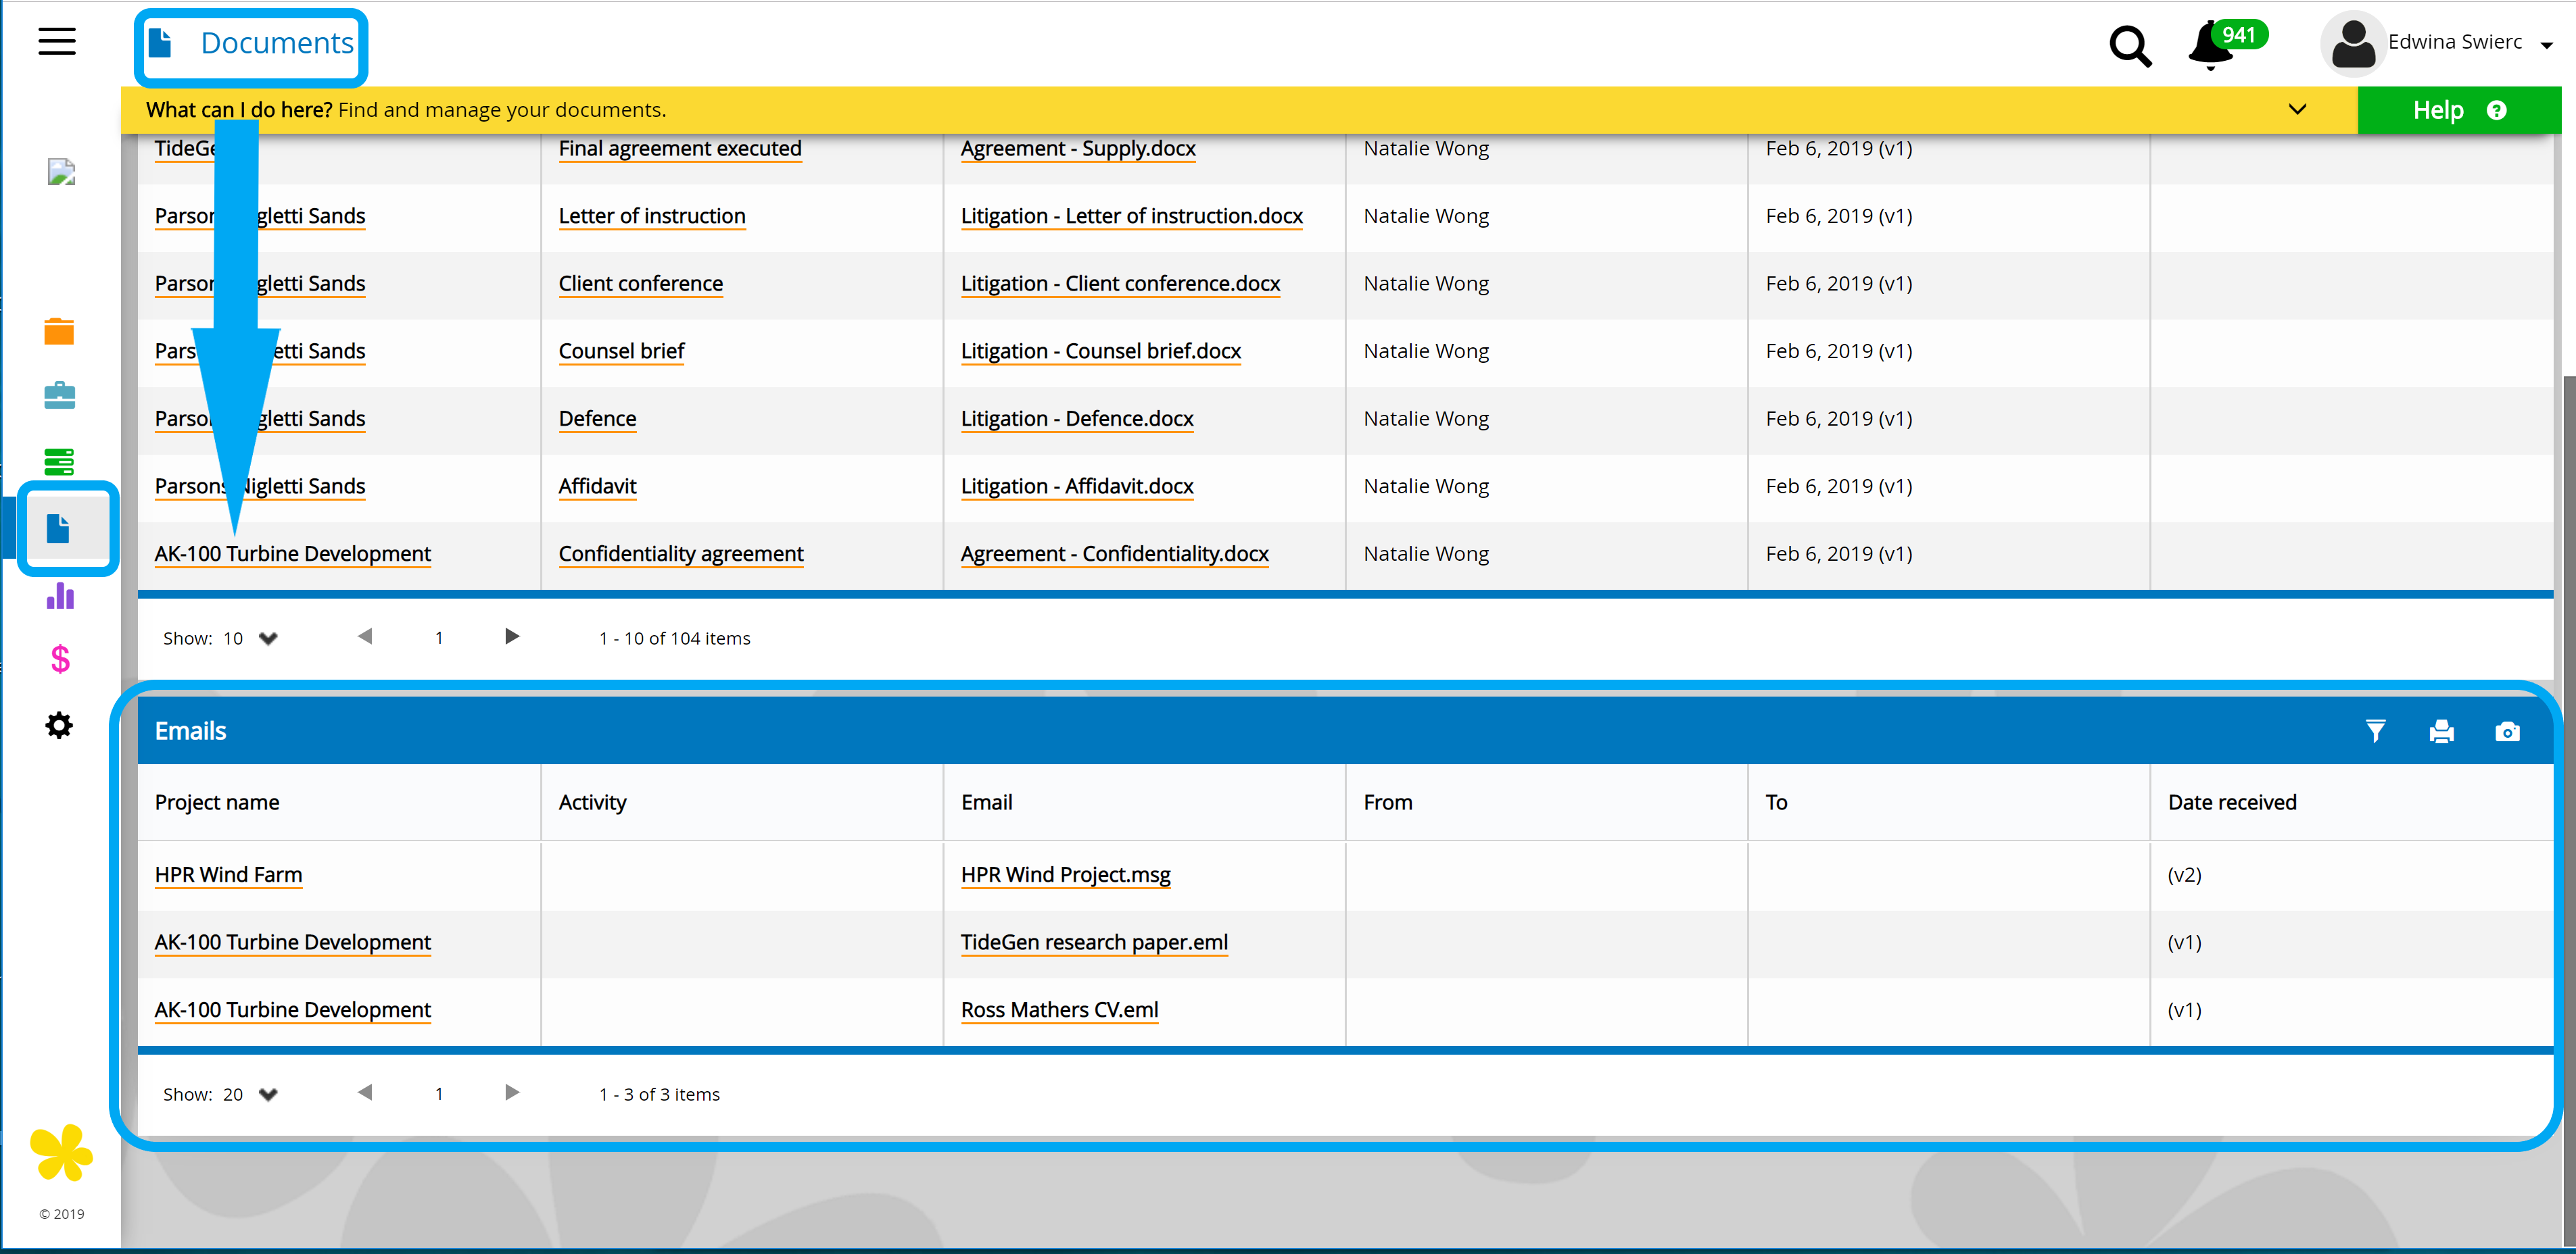Open the orange folder sidebar icon
The height and width of the screenshot is (1254, 2576).
(59, 331)
